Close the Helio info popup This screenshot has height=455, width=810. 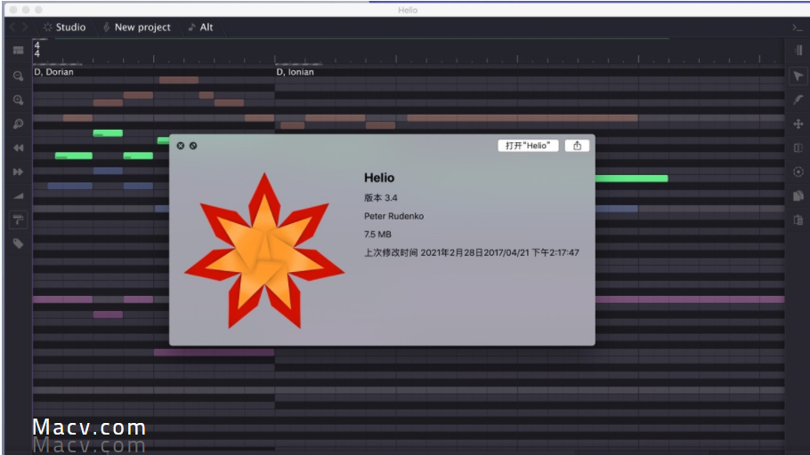[x=181, y=146]
